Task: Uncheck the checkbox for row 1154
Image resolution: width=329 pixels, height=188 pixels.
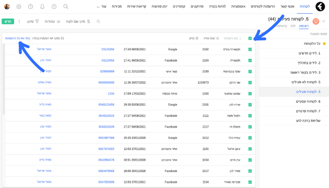Action: coord(250,182)
